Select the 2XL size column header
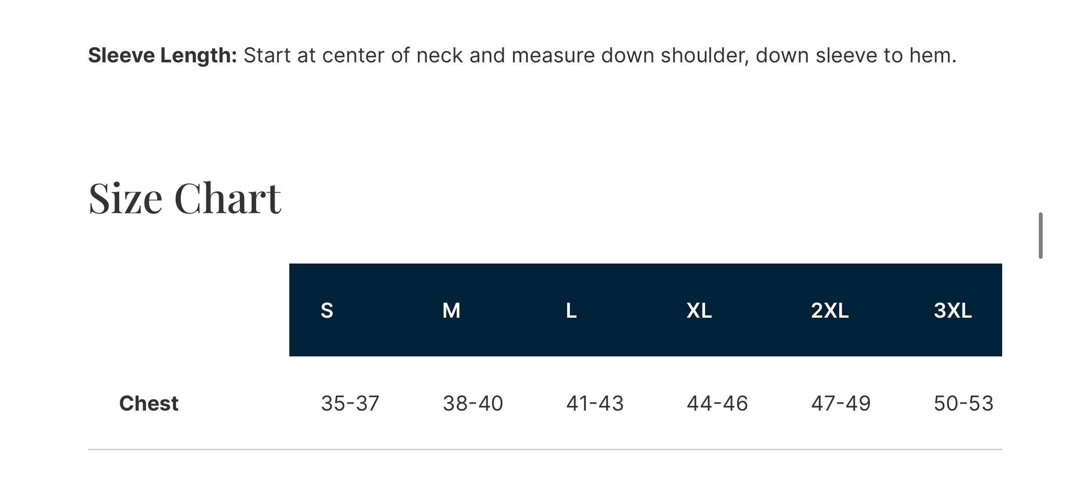Viewport: 1090px width, 503px height. tap(830, 310)
